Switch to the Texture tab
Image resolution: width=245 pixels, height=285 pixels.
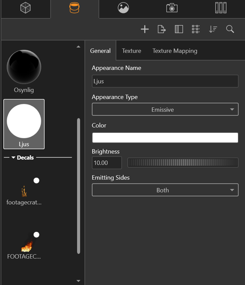tap(131, 51)
